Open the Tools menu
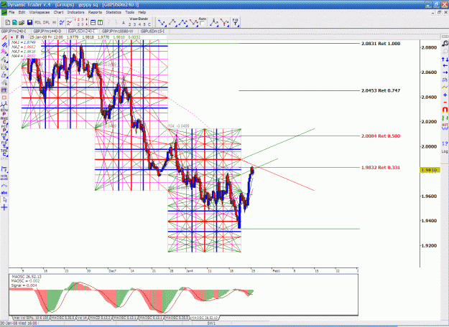The image size is (449, 327). [129, 12]
